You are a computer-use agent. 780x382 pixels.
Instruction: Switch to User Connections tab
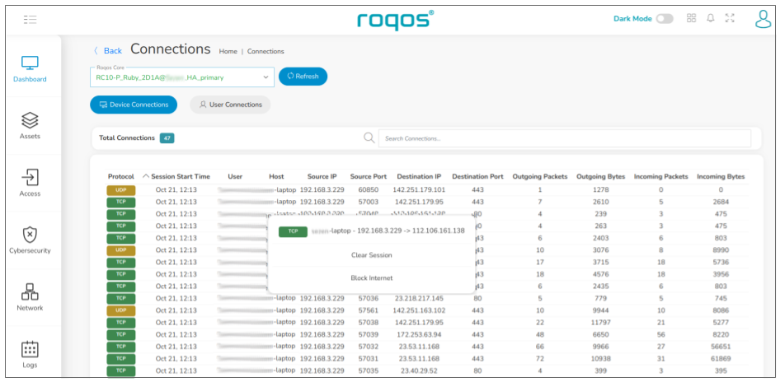tap(230, 105)
